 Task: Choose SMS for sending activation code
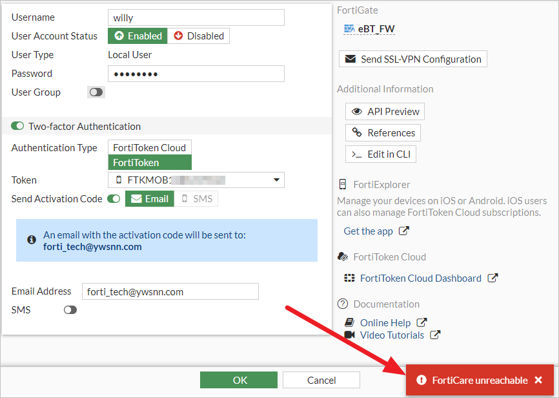click(196, 199)
